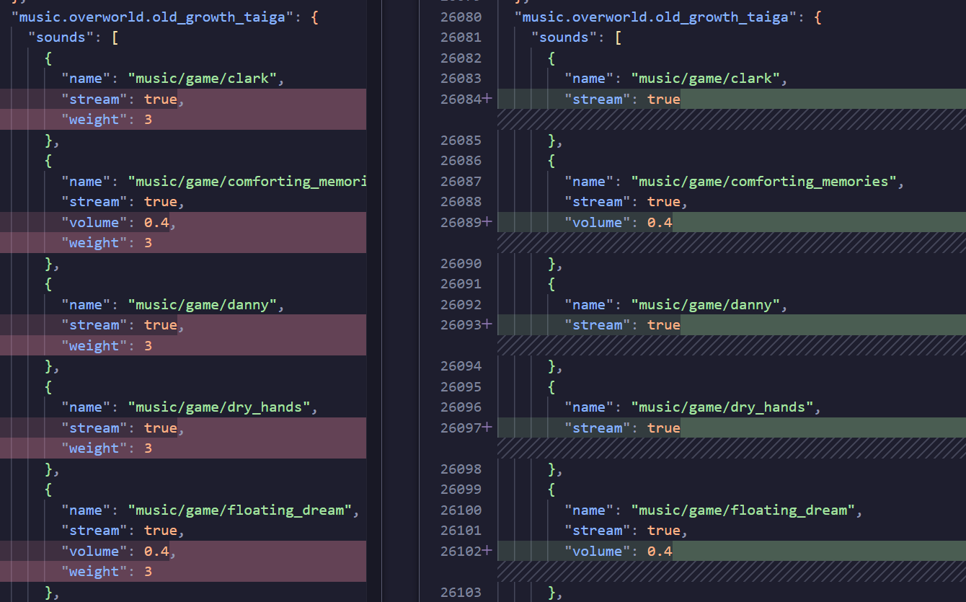
Task: Click the plus marker beside line 26084
Action: (488, 99)
